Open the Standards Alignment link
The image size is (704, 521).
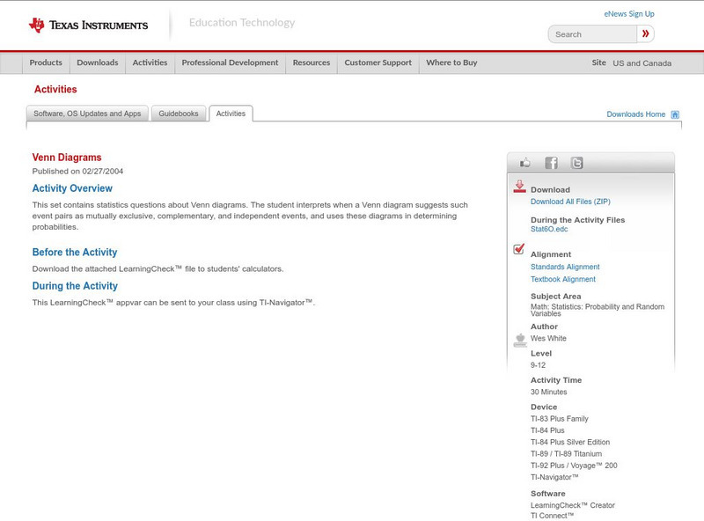pyautogui.click(x=565, y=267)
